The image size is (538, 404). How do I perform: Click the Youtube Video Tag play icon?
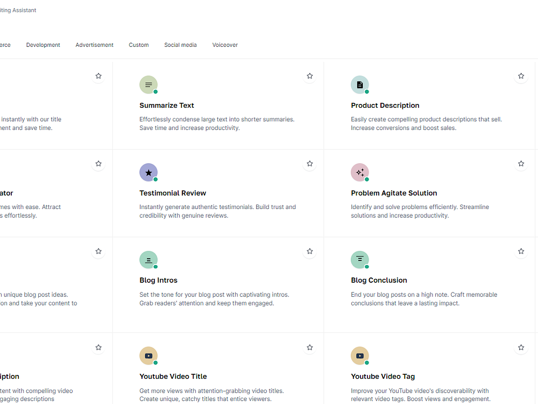pos(360,356)
